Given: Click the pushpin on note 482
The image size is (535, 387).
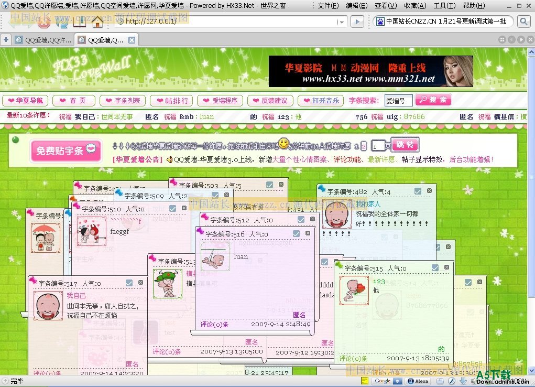Looking at the screenshot, I should (321, 188).
